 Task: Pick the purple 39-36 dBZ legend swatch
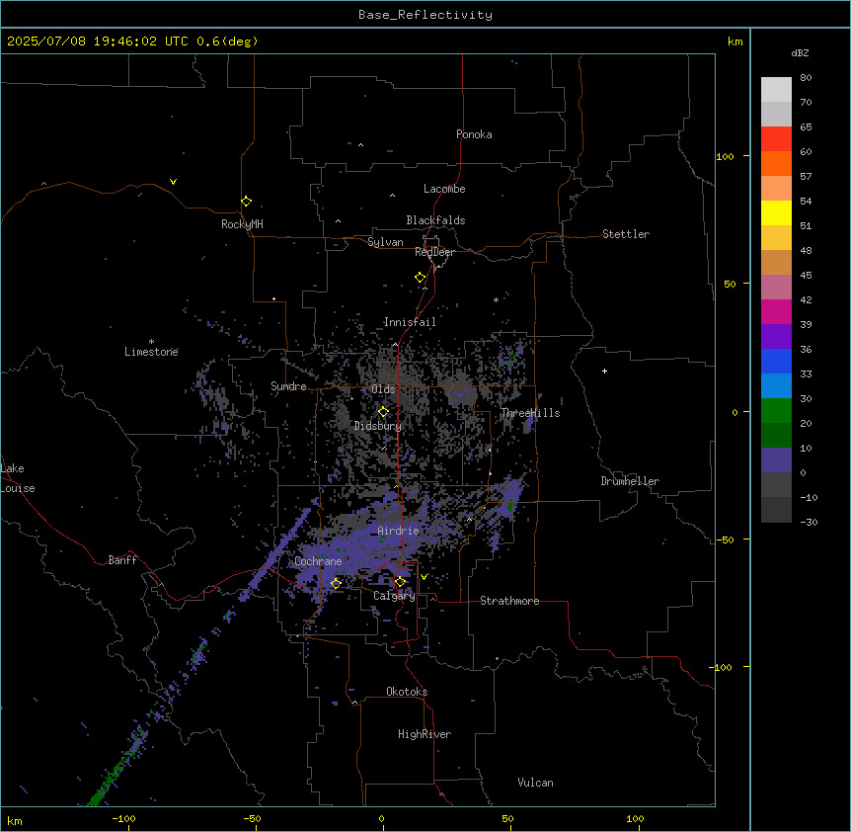776,337
